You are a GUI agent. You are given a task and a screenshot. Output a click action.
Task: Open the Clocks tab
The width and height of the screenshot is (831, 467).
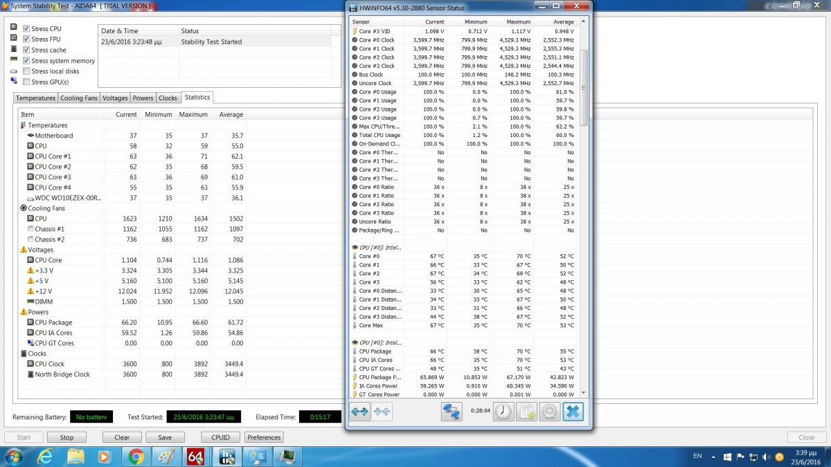(x=168, y=98)
